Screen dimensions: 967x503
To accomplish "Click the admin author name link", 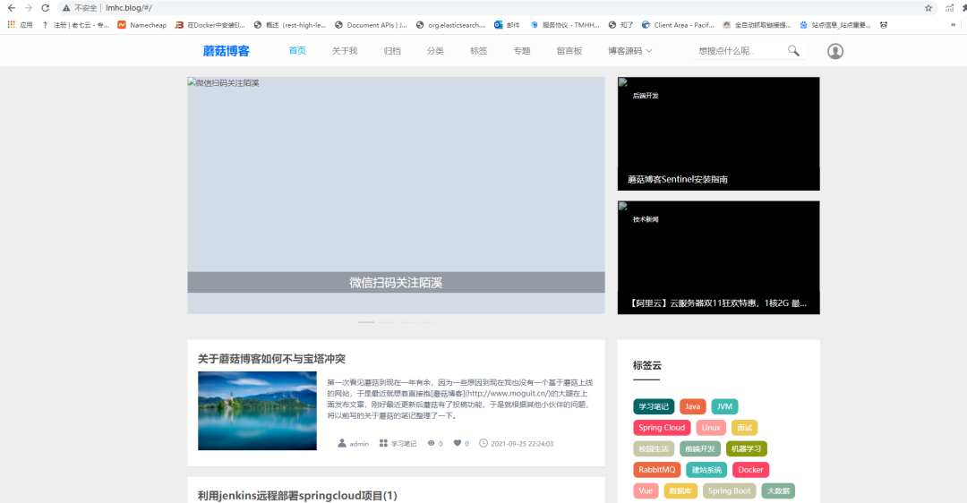I will (x=359, y=444).
